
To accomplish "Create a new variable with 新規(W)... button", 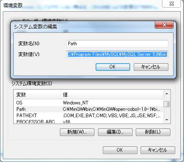I will click(77, 132).
